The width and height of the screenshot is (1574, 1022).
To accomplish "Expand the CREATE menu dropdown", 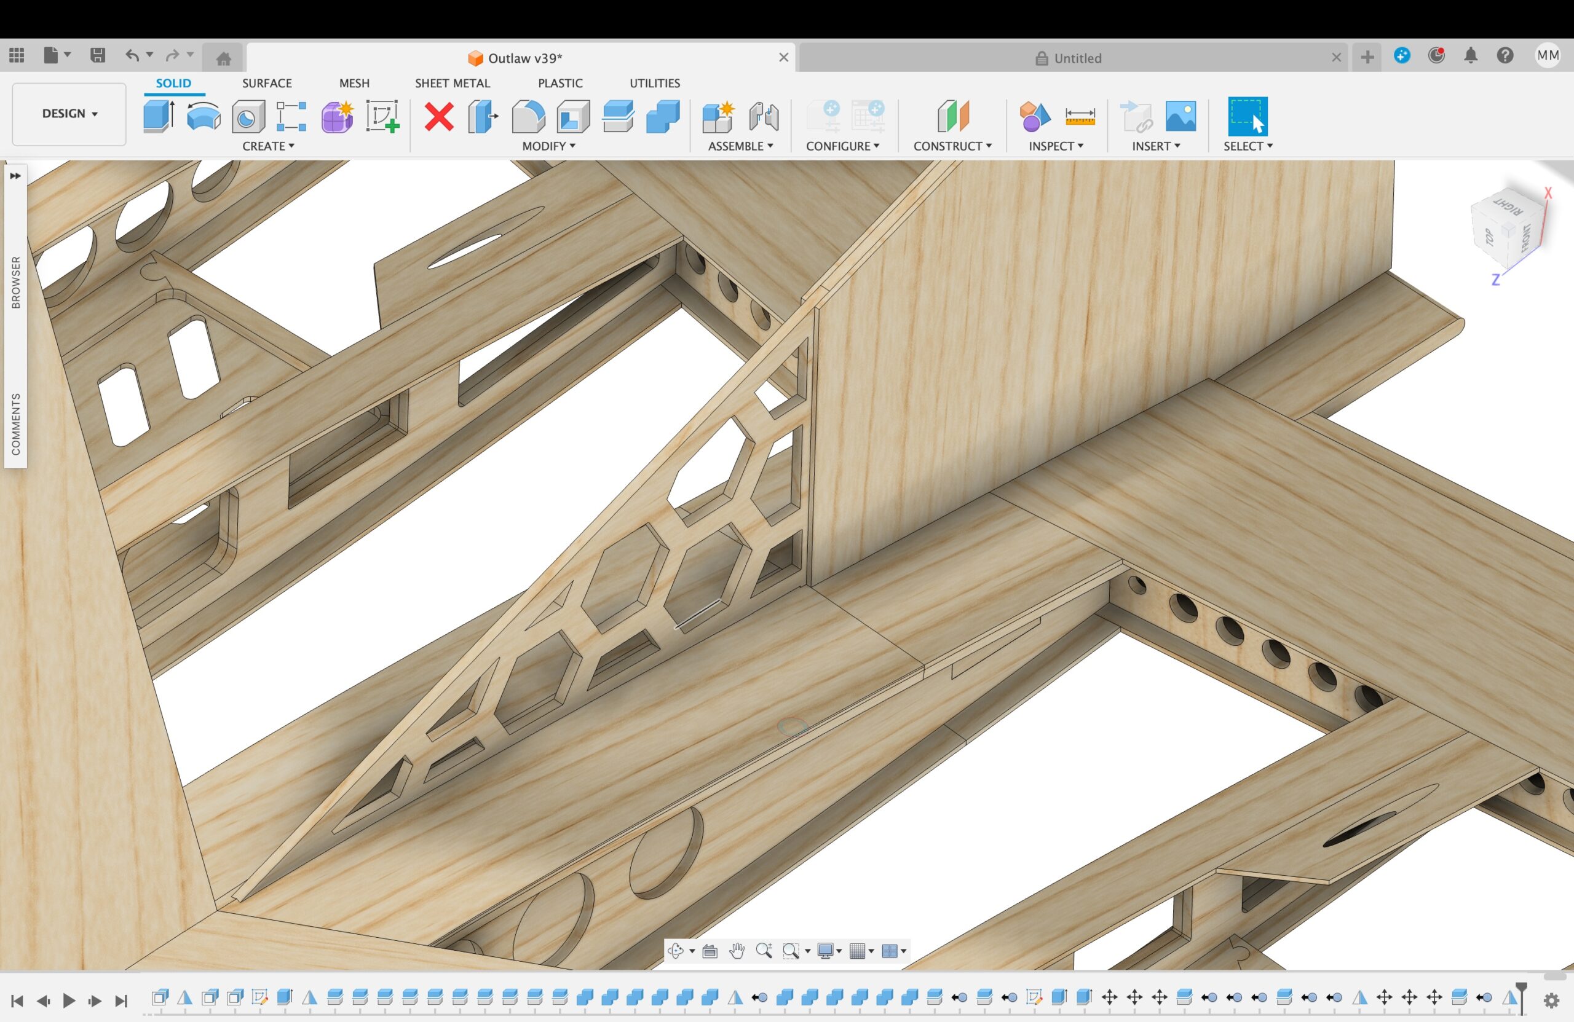I will pos(269,146).
